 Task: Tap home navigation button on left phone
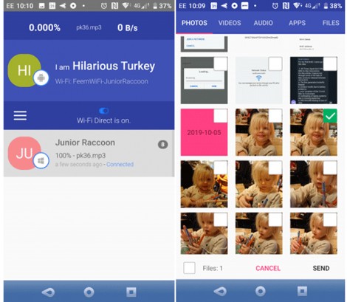[x=89, y=292]
